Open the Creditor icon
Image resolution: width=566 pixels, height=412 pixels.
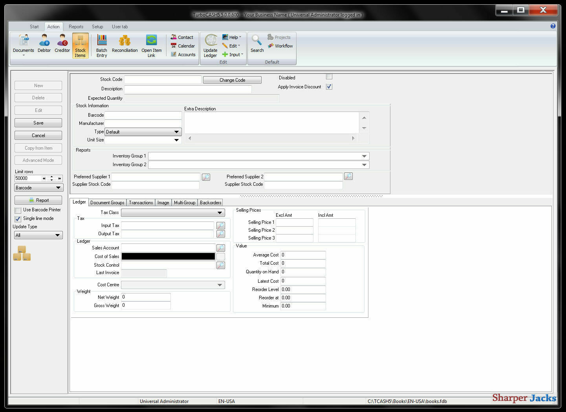(x=62, y=44)
